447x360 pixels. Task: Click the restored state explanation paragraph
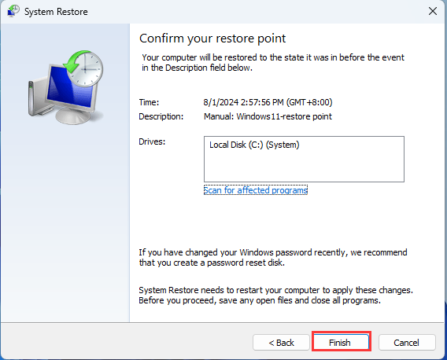point(273,63)
